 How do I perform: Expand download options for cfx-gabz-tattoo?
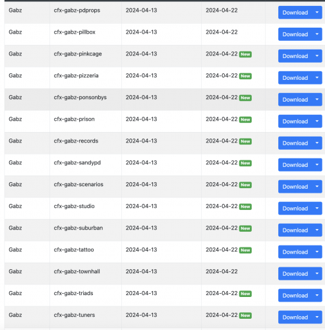[x=317, y=252]
